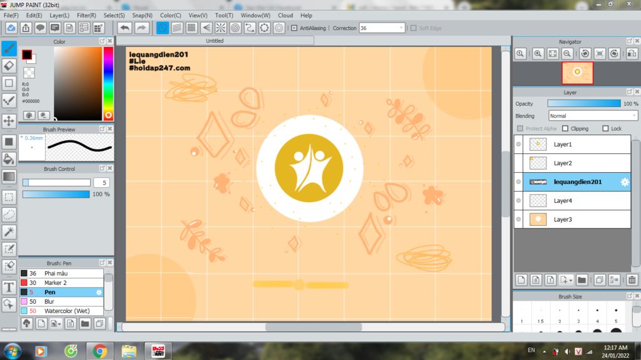Select the Brush tool in left toolbar
Viewport: 641px width, 360px height.
tap(9, 48)
